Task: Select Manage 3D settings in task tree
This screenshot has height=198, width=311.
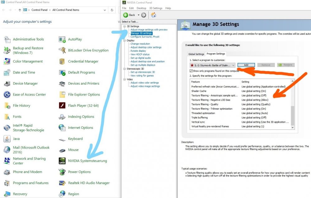Action: pyautogui.click(x=141, y=33)
